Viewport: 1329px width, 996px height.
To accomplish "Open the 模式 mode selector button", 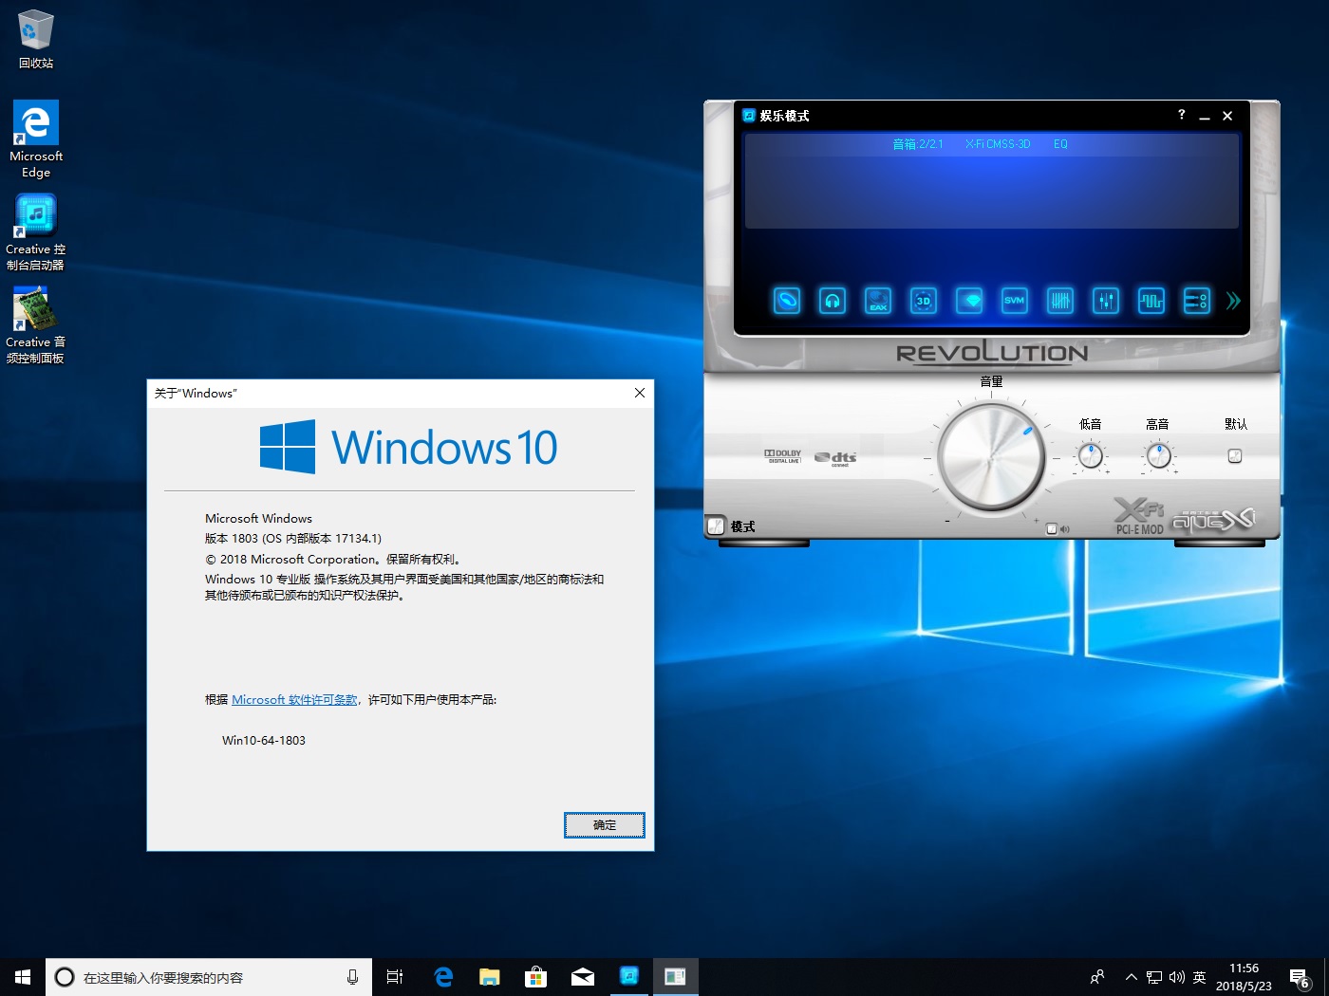I will point(717,526).
